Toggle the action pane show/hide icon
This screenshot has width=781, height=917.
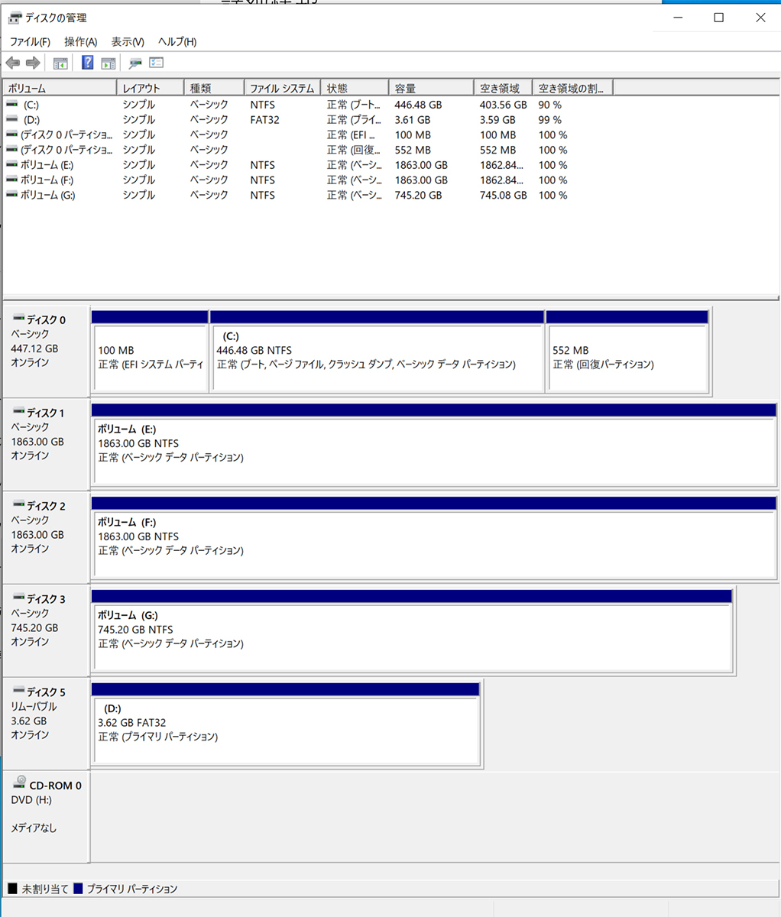109,63
